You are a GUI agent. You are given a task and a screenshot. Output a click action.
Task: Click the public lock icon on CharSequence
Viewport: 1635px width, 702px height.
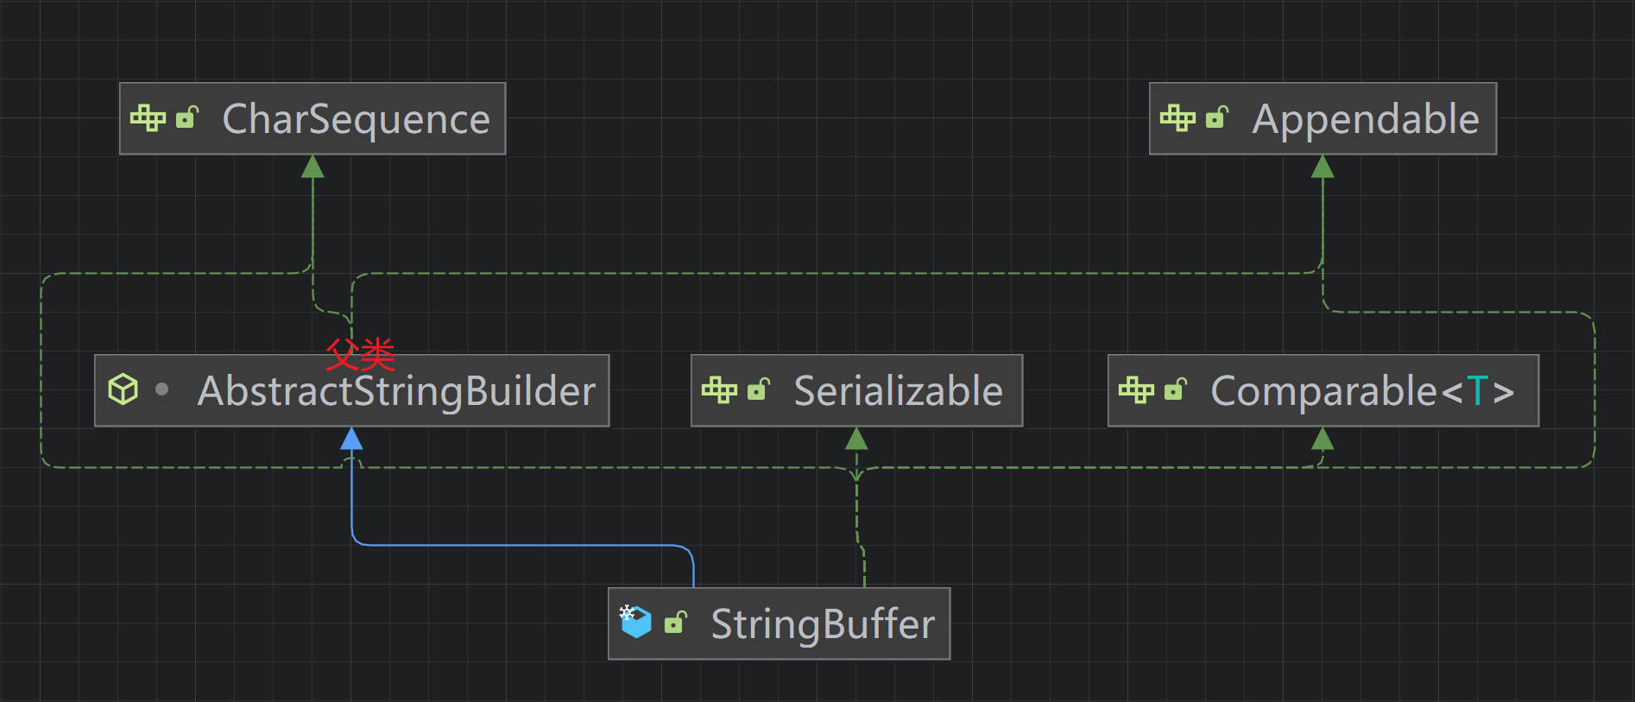click(186, 117)
